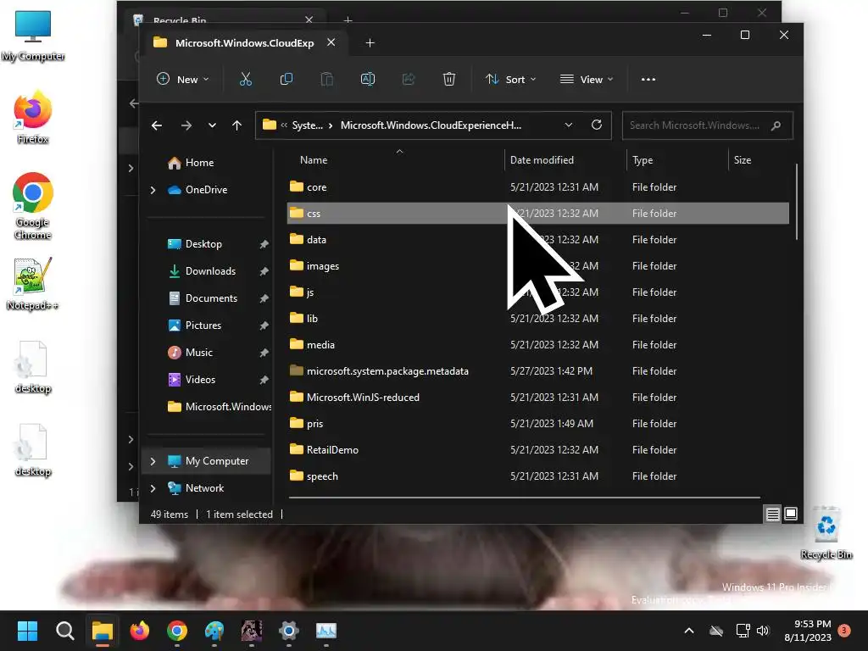Open Paint app from taskbar
Screen dimensions: 868x651
[214, 631]
